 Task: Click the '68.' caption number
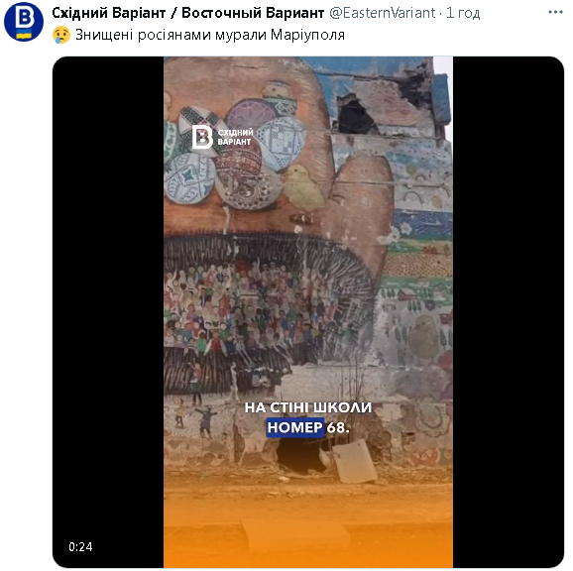click(338, 427)
